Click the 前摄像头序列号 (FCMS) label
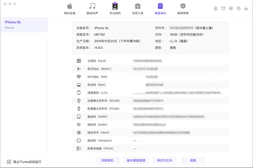This screenshot has width=253, height=168. pyautogui.click(x=103, y=109)
